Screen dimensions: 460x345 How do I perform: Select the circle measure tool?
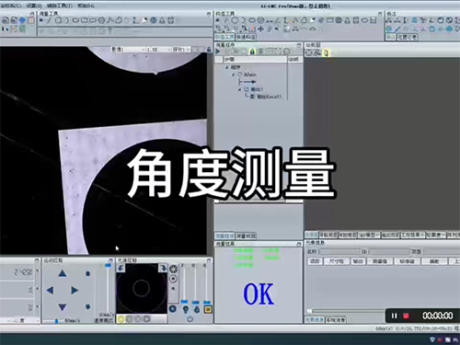58,20
